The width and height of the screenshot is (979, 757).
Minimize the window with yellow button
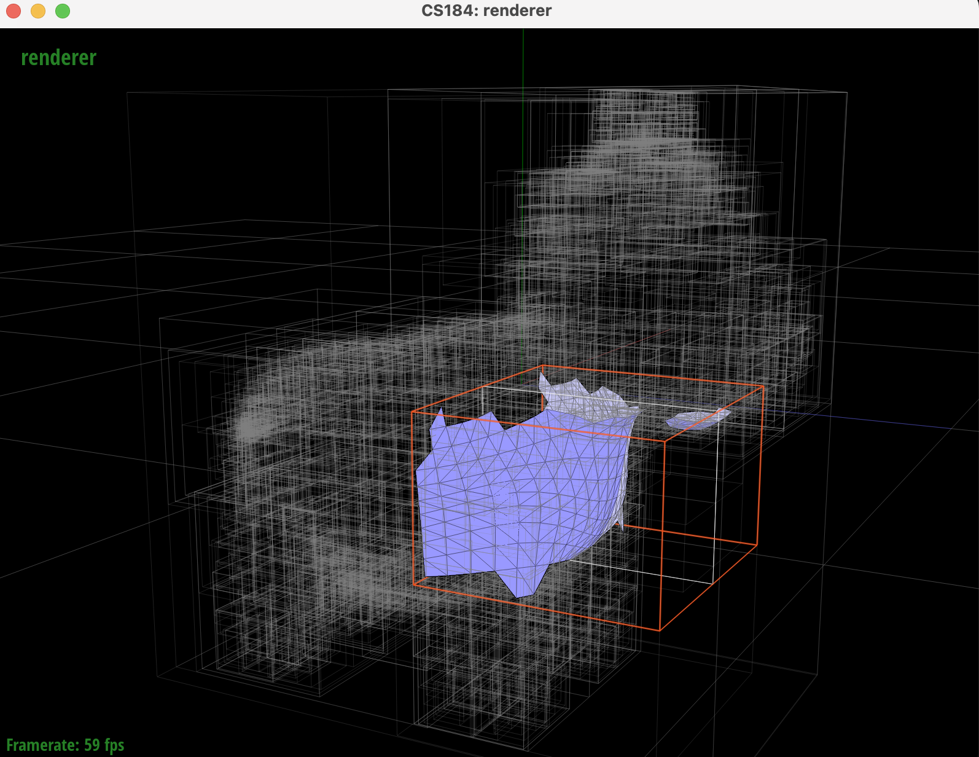tap(38, 11)
